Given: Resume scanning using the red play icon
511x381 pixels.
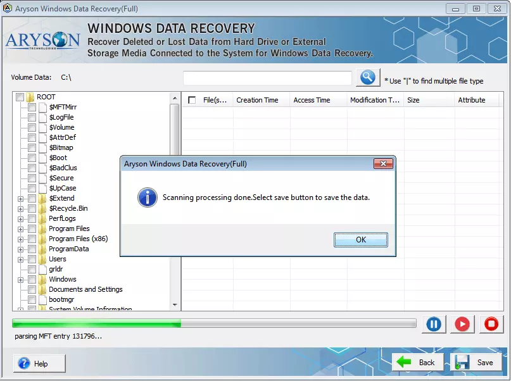Looking at the screenshot, I should click(462, 323).
